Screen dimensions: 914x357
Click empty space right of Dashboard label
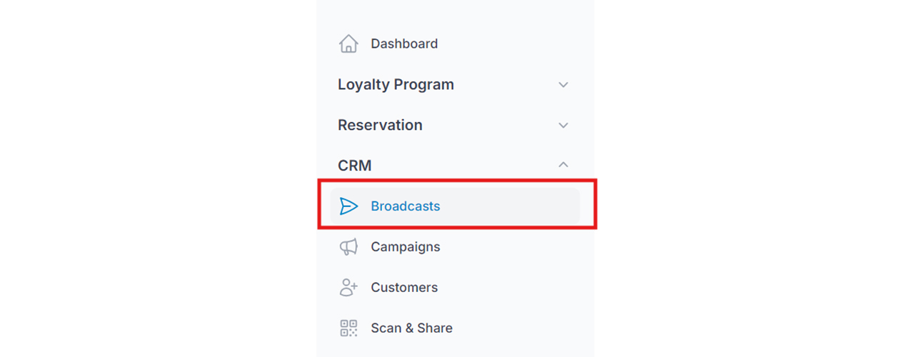click(511, 44)
